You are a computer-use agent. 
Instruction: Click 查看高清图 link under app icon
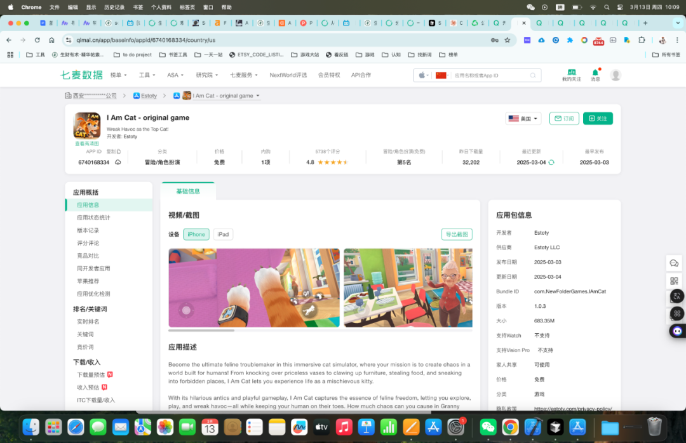coord(86,143)
